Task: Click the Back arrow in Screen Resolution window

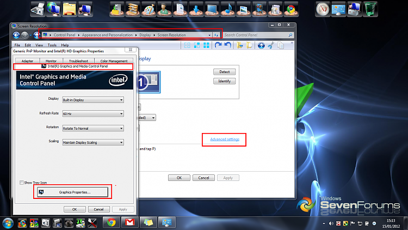Action: click(16, 35)
